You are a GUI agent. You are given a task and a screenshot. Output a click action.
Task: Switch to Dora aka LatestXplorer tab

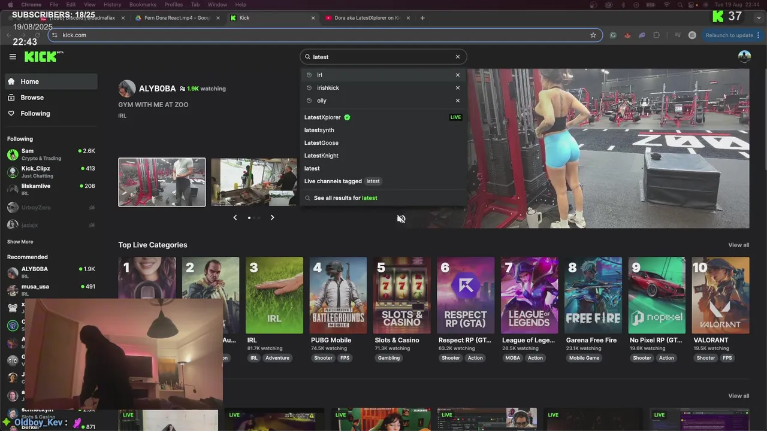367,18
